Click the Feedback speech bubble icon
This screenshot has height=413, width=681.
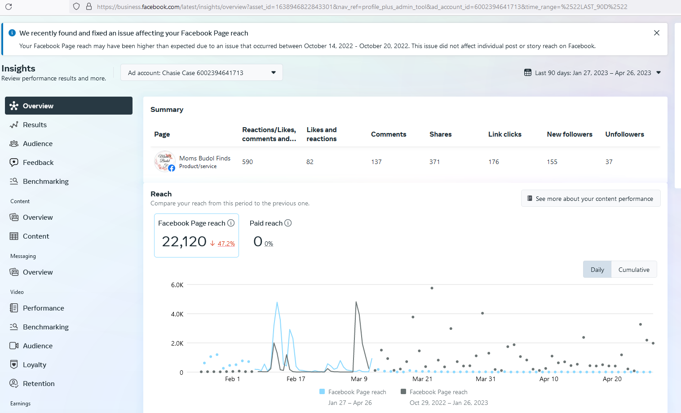(14, 162)
